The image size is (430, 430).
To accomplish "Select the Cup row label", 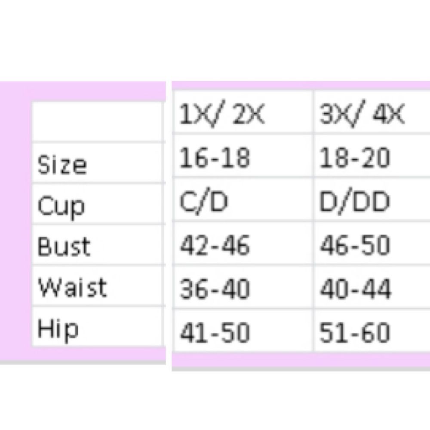I will (61, 206).
